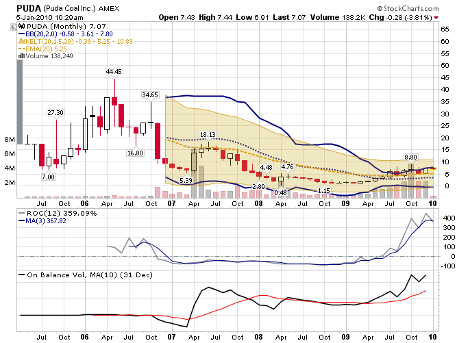The height and width of the screenshot is (343, 457).
Task: Click the 2.80 price label
Action: 258,187
